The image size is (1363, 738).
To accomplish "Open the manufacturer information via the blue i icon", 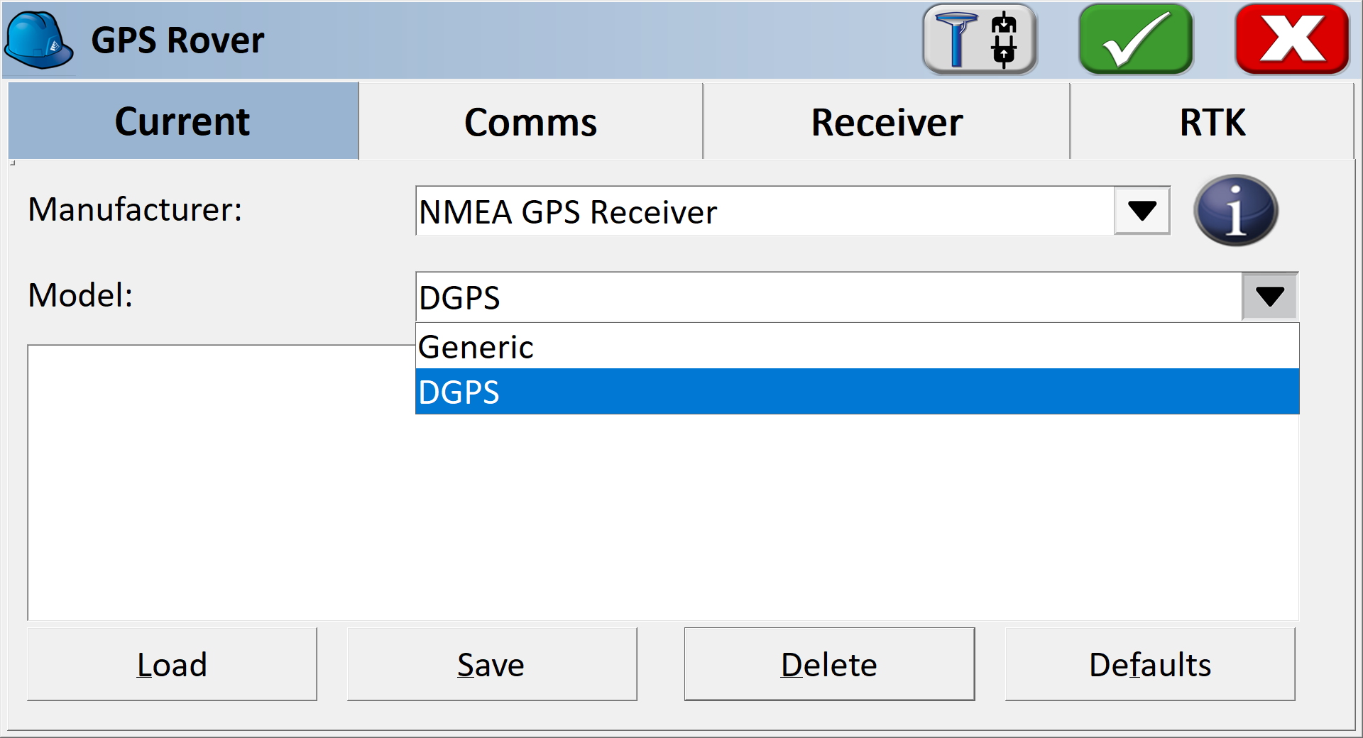I will click(1237, 211).
